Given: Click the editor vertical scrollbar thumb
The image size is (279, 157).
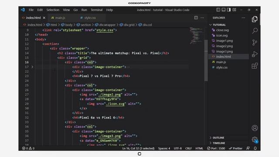Looking at the screenshot, I should click(x=206, y=60).
